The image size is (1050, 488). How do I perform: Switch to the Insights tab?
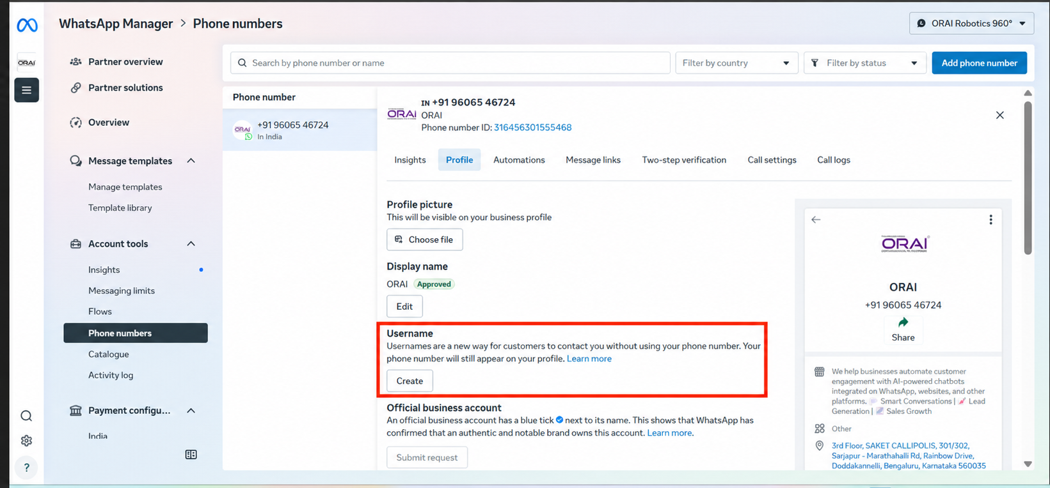tap(410, 160)
